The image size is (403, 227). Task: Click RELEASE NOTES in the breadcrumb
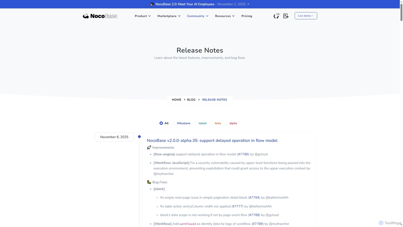(x=214, y=100)
